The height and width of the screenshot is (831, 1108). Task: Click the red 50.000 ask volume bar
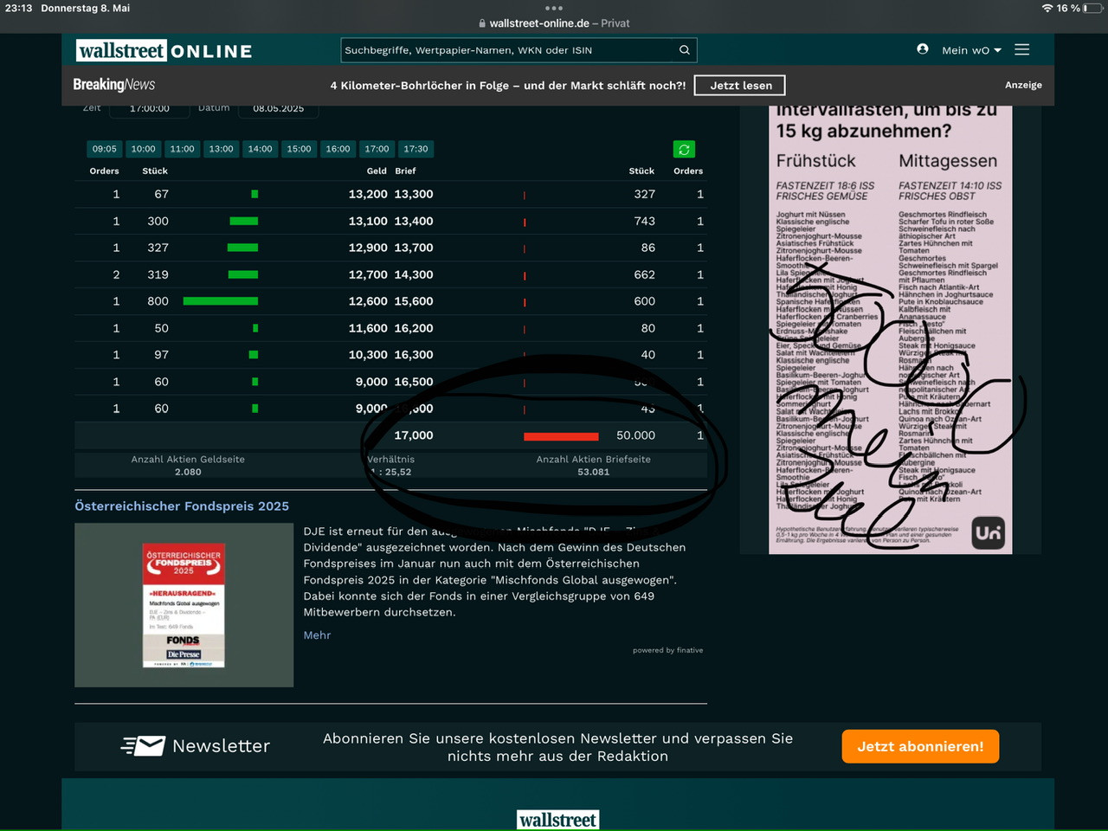(561, 436)
